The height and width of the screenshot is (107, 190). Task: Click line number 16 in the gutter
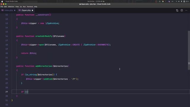[7, 36]
